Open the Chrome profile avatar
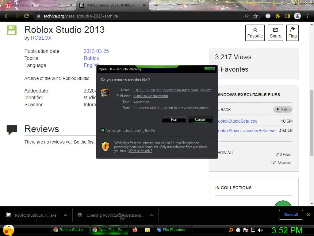Viewport: 314px width, 236px height. [x=297, y=16]
